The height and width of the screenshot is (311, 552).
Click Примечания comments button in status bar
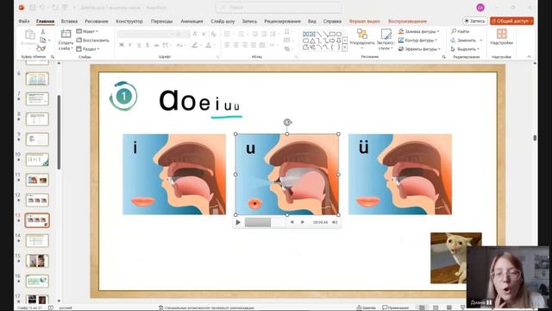tap(396, 308)
